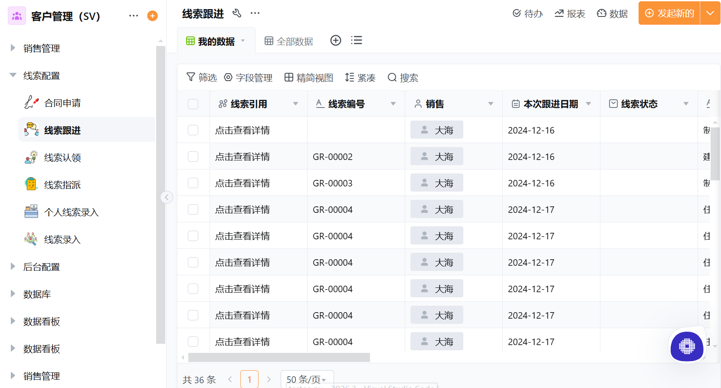The height and width of the screenshot is (388, 721).
Task: Collapse the sidebar with the arrow handle
Action: 167,197
